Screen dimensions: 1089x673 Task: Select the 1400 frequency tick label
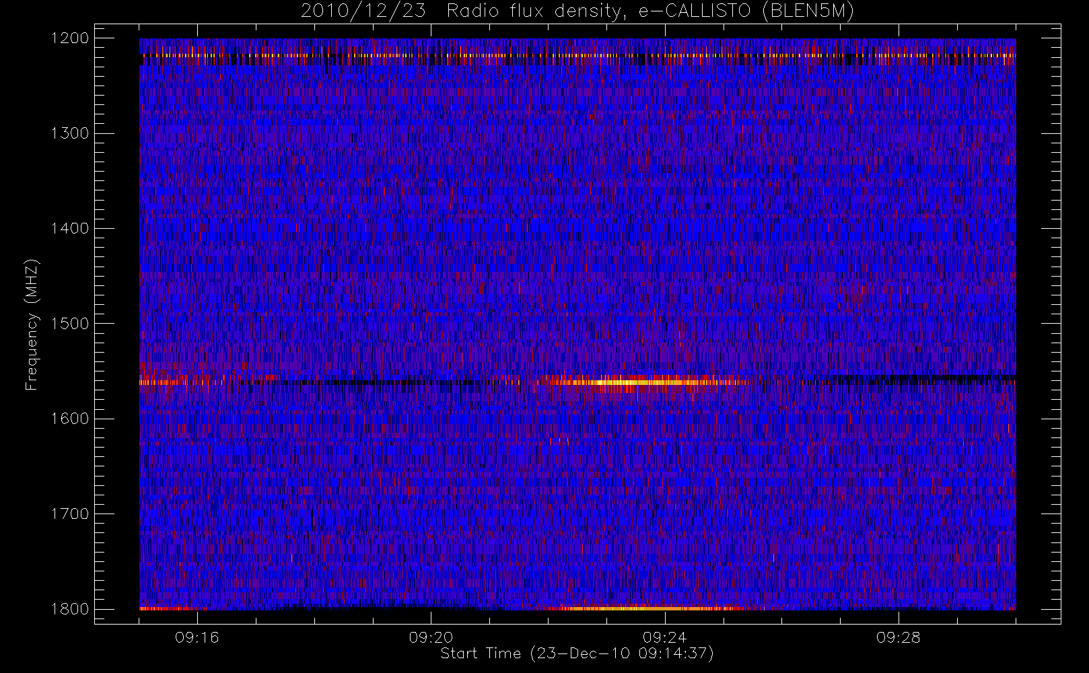70,229
